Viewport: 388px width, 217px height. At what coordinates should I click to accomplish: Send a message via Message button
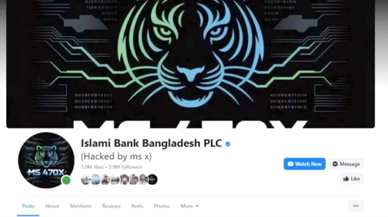tap(346, 164)
